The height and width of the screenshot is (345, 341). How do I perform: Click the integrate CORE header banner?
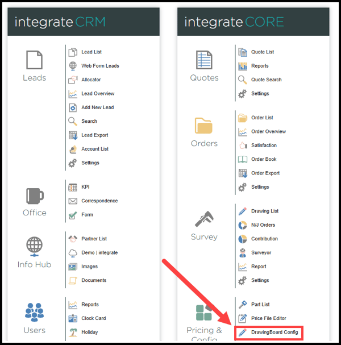[253, 22]
